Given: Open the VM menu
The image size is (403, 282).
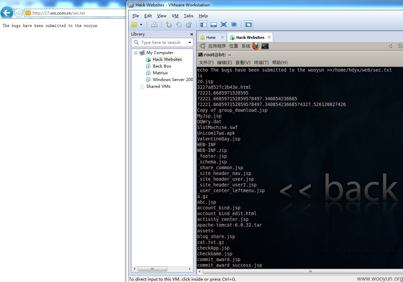Looking at the screenshot, I should pyautogui.click(x=175, y=16).
